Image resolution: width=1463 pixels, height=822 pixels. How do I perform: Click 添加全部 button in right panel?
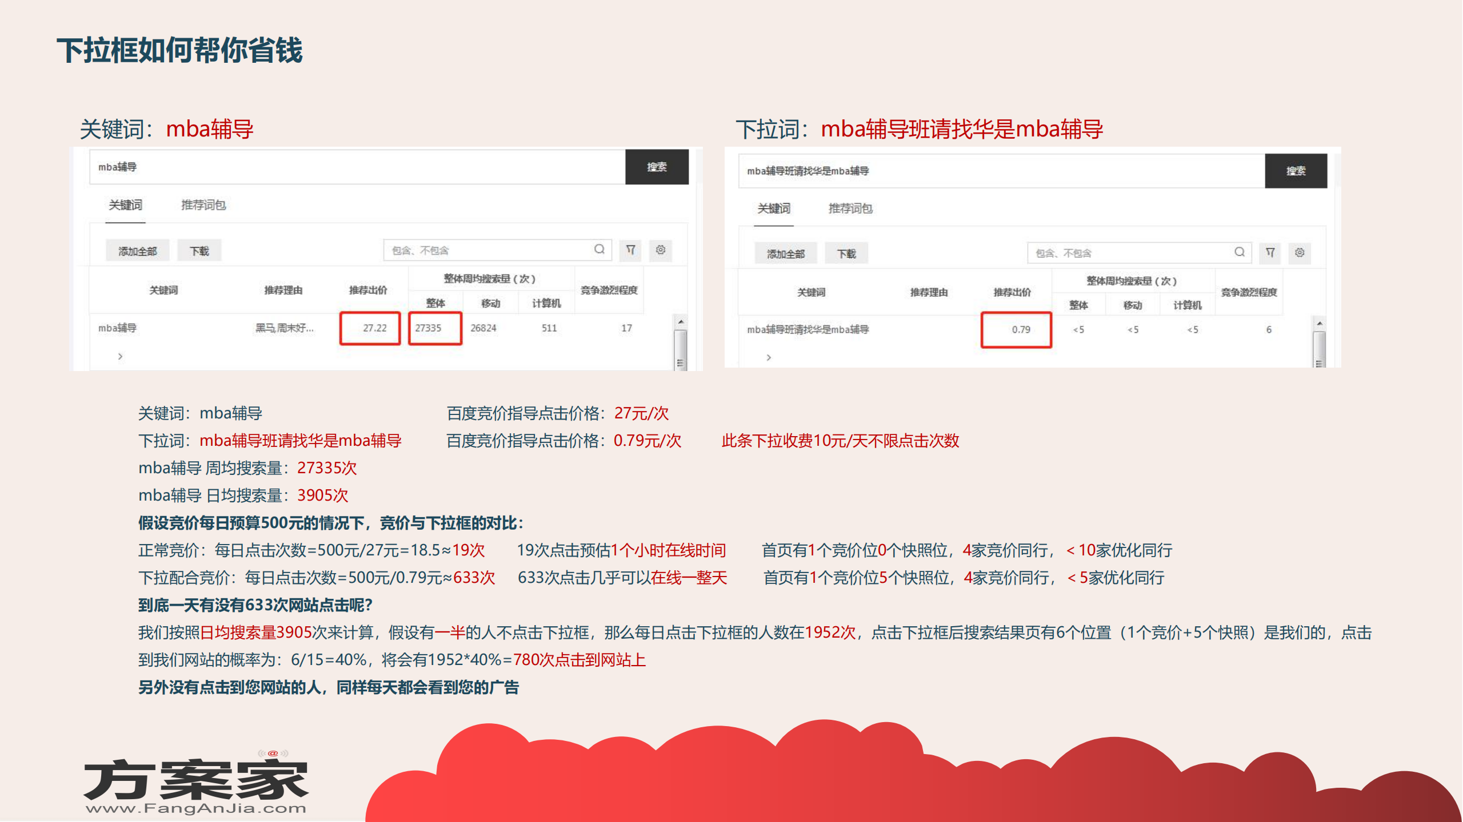(786, 253)
